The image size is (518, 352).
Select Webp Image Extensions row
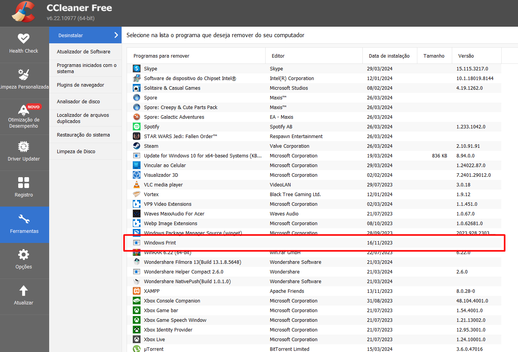tap(314, 223)
